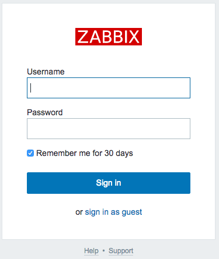Click the letter Z in the ZABBIX logo
Viewport: 219px width, 259px height.
[x=83, y=37]
